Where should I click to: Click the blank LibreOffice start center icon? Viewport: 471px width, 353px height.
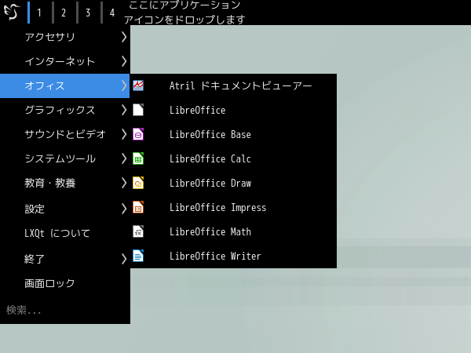pyautogui.click(x=138, y=110)
